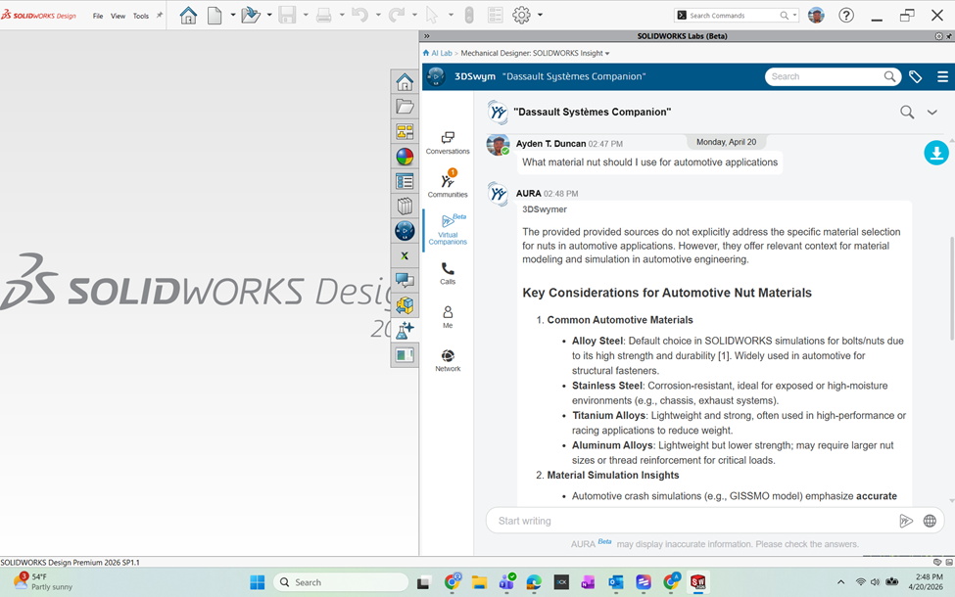Viewport: 955px width, 597px height.
Task: Expand the chevron beside conversation search
Action: pos(932,113)
